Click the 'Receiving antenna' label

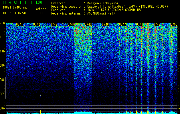tap(66, 13)
